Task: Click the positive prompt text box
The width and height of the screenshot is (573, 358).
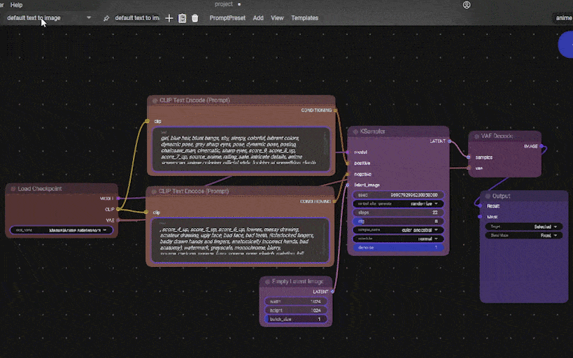Action: pos(241,150)
